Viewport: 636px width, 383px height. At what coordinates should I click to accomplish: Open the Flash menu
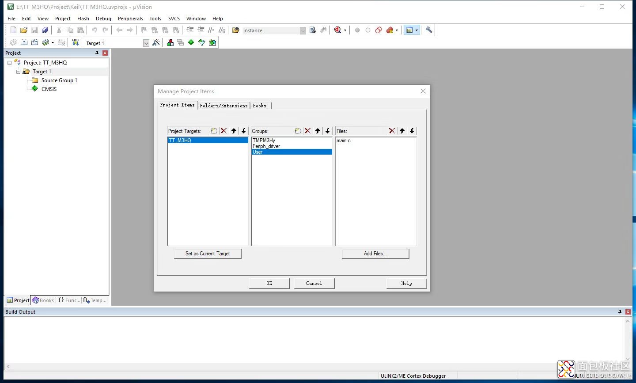tap(83, 19)
